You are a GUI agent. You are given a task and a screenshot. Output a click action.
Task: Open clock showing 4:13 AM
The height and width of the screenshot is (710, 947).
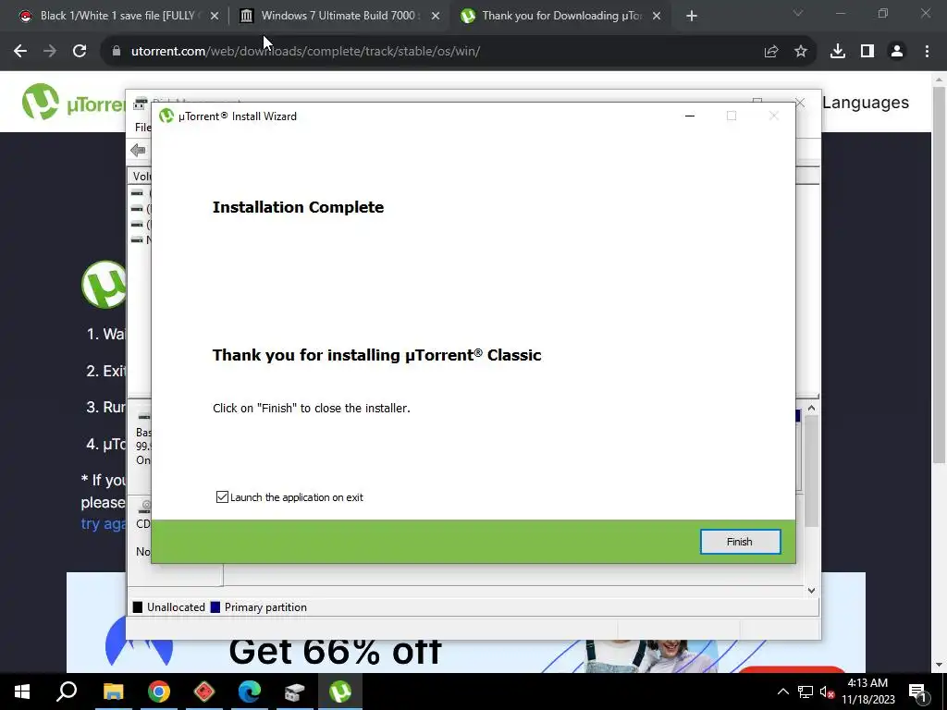click(x=867, y=692)
